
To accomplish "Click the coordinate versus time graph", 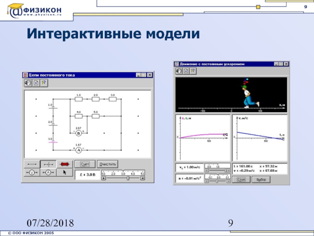I will click(203, 138).
